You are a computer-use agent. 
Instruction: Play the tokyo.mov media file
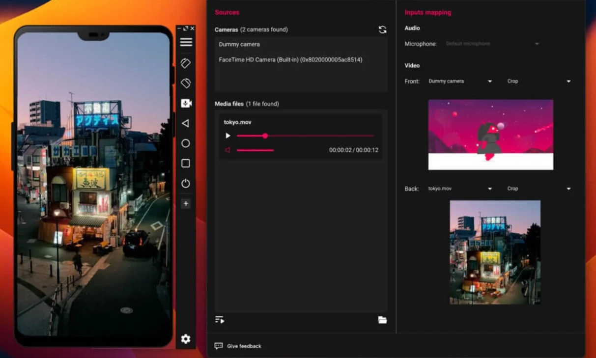(x=228, y=136)
